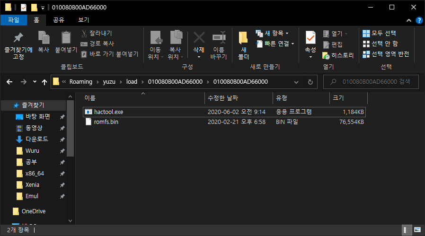The image size is (425, 236).
Task: Open the 빠른 연결 (Easy access) dropdown
Action: 275,44
